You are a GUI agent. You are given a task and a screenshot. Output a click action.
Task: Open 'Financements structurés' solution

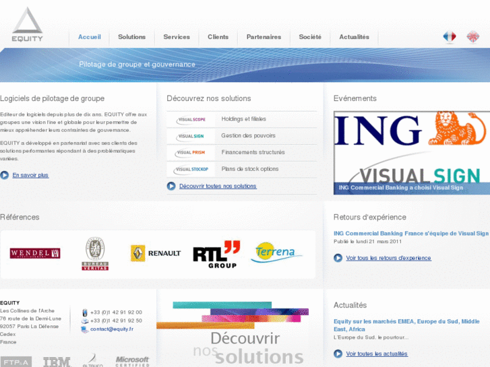click(253, 152)
